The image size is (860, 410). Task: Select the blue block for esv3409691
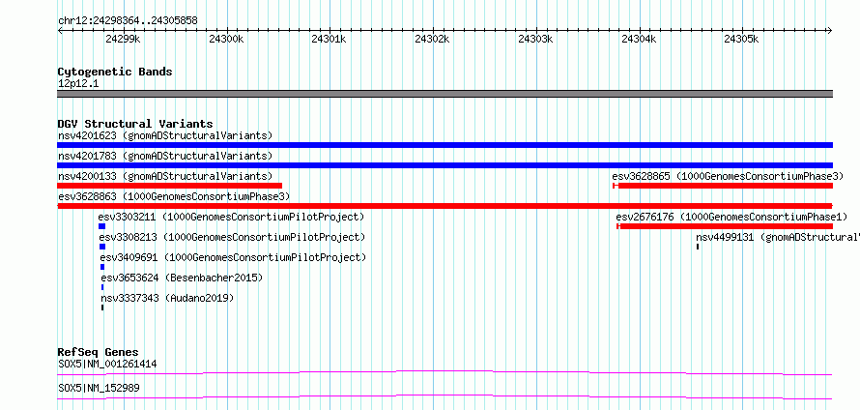(102, 267)
